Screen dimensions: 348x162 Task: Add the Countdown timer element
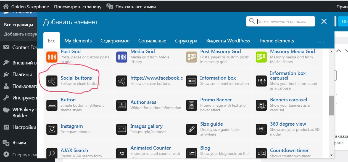click(288, 150)
